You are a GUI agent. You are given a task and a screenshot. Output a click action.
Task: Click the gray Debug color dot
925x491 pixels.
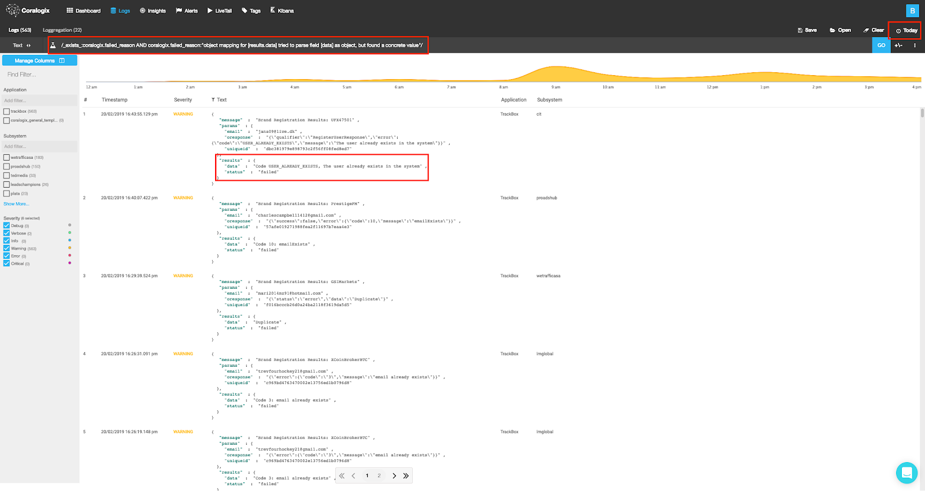click(x=70, y=225)
